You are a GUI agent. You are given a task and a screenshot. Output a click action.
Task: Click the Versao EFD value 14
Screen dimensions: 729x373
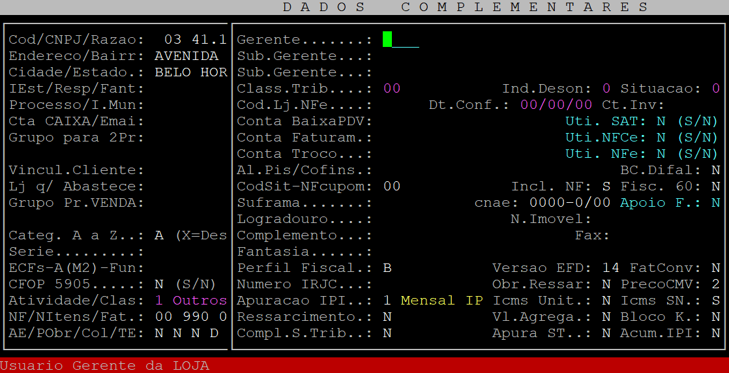pyautogui.click(x=610, y=268)
